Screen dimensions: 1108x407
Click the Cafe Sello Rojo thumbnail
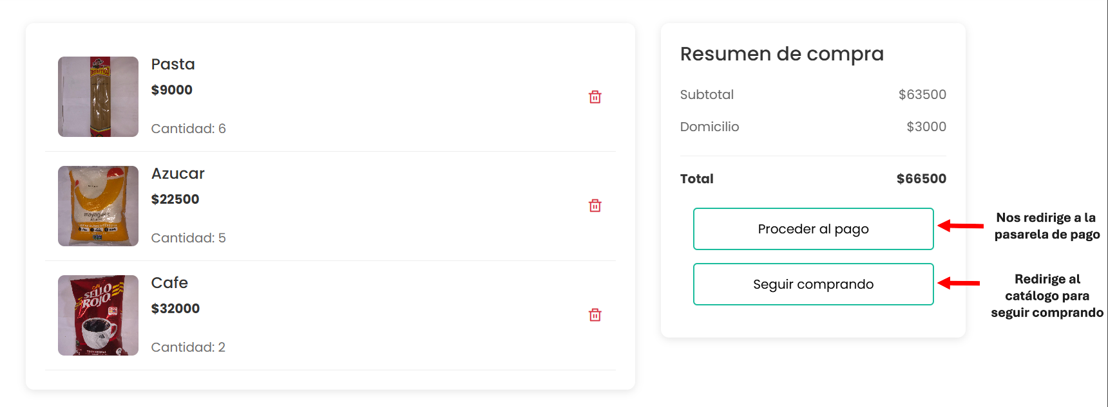point(98,315)
